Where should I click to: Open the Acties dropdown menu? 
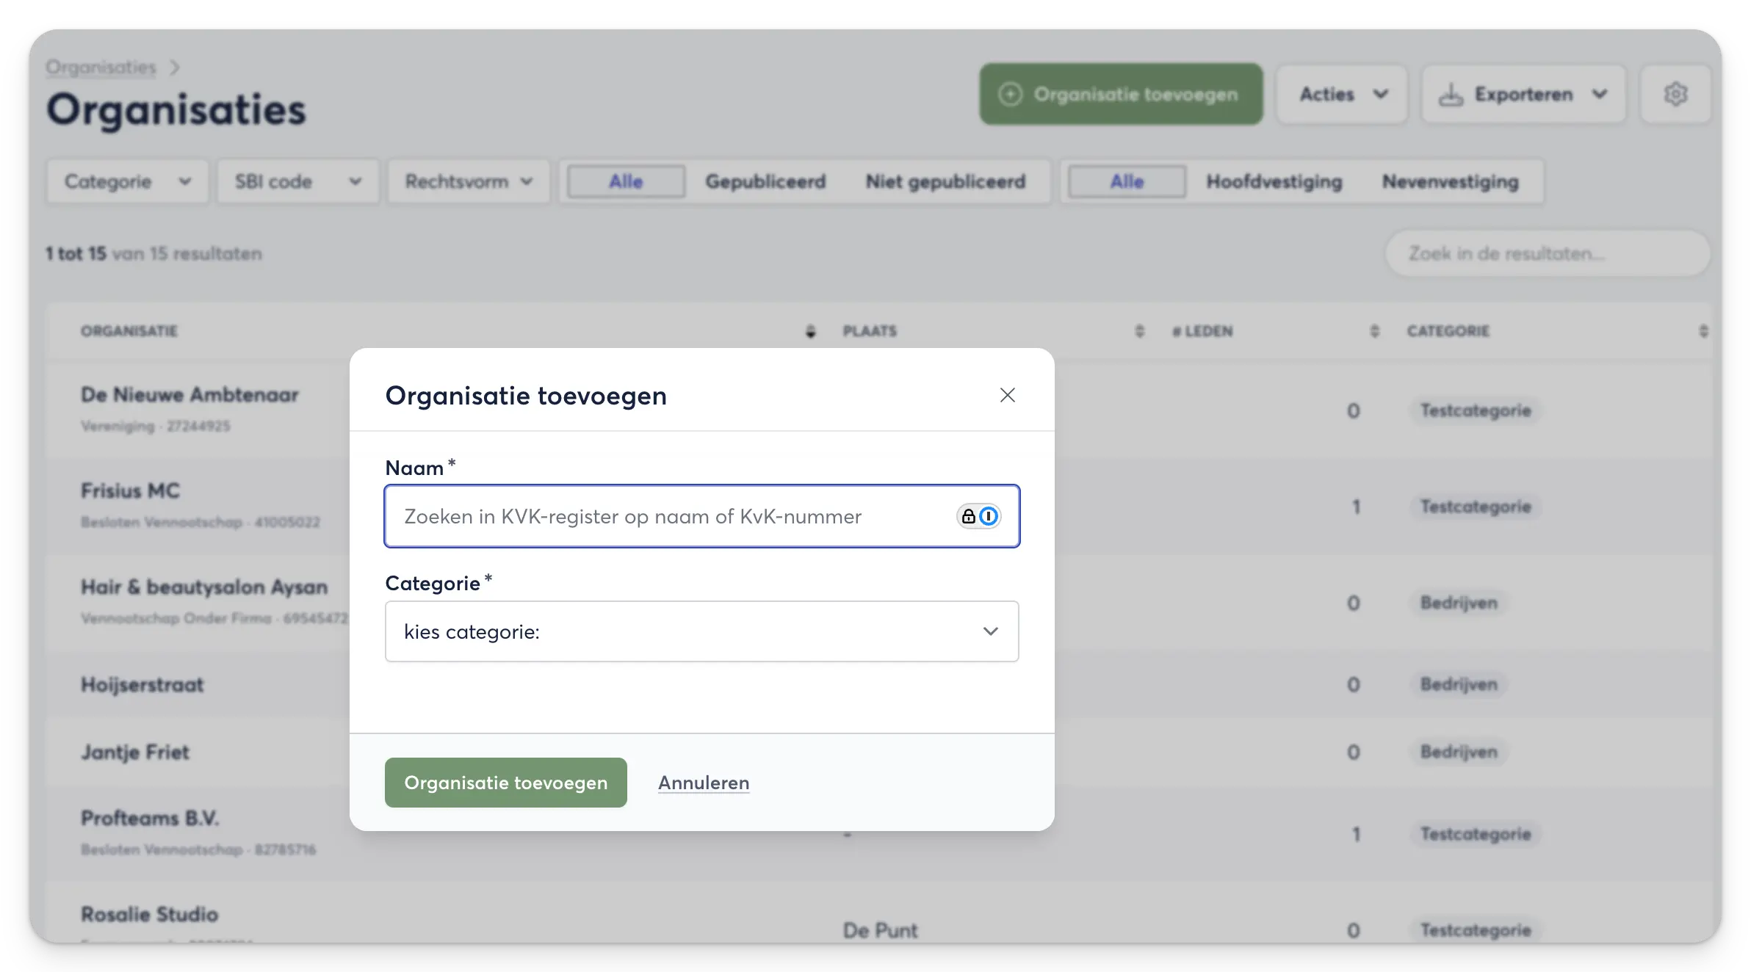coord(1342,94)
